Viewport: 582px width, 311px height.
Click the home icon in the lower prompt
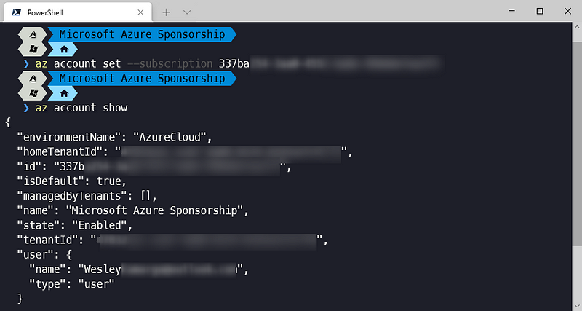tap(63, 93)
